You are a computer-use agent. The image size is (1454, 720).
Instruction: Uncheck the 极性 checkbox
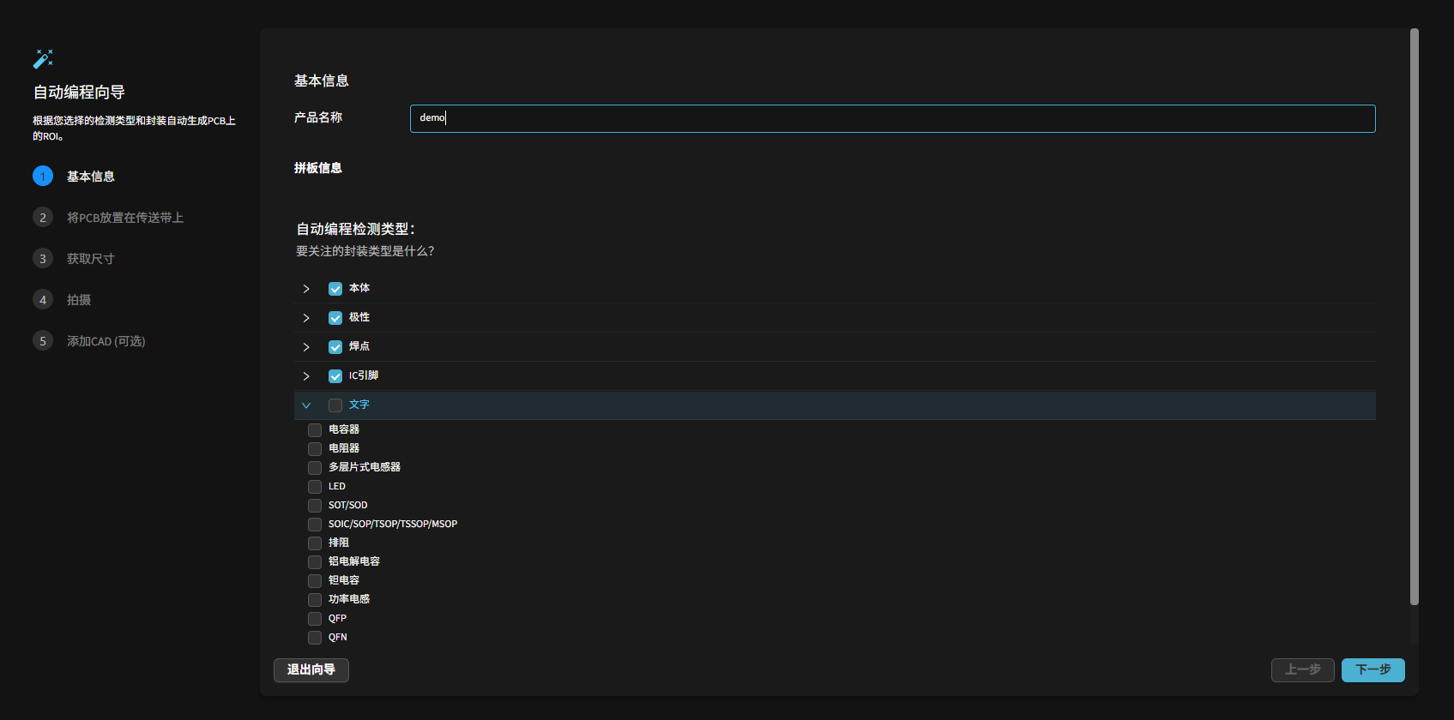coord(335,318)
